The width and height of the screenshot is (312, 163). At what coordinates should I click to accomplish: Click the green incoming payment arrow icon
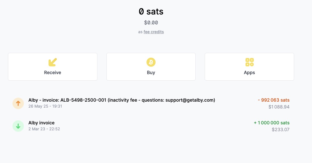point(18,126)
